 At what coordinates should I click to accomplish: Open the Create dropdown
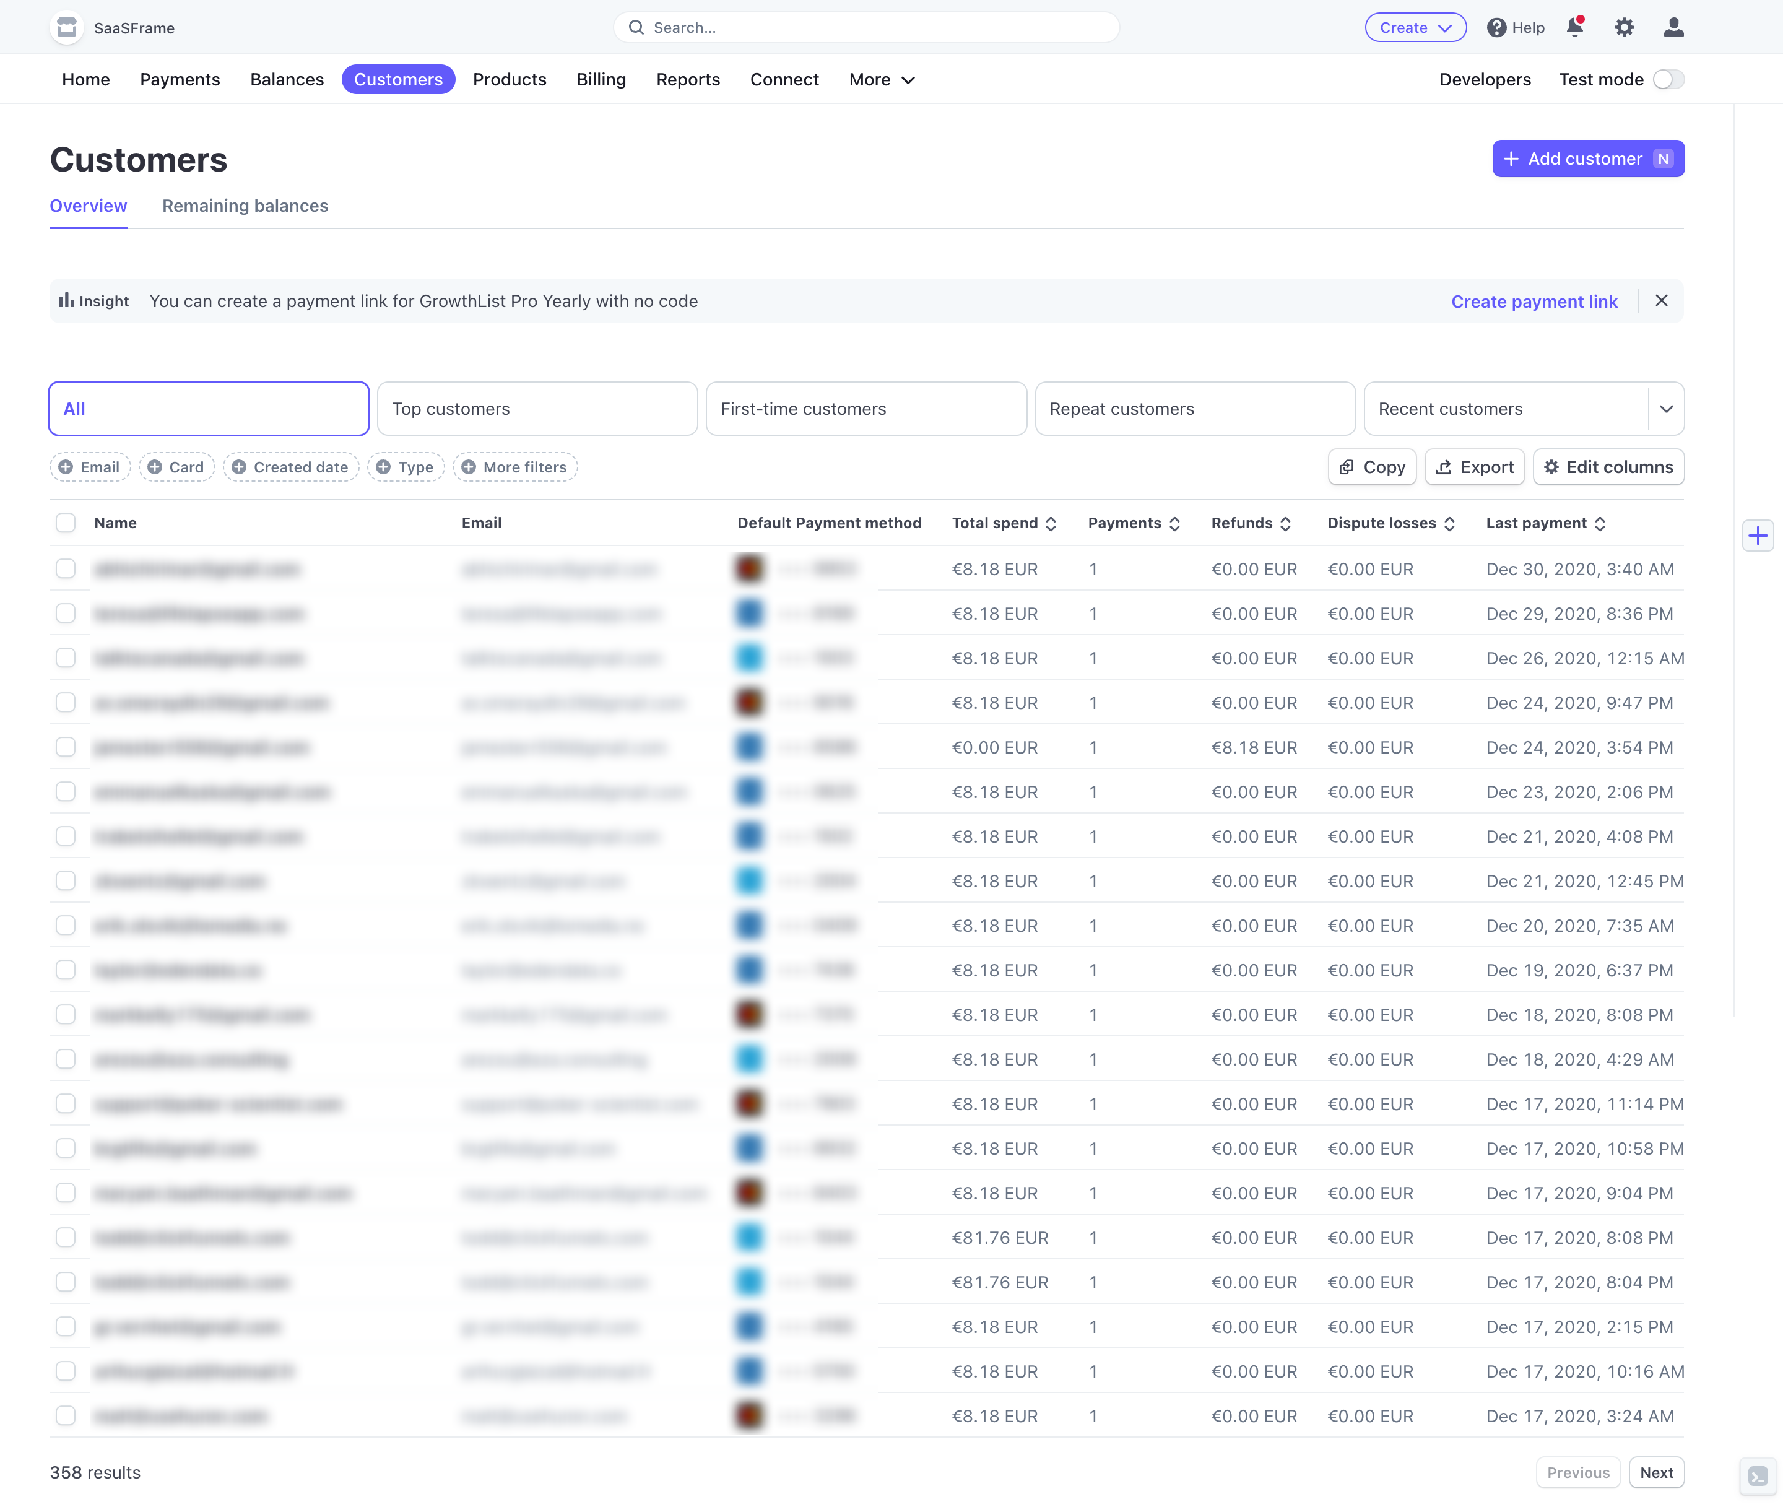click(x=1415, y=27)
